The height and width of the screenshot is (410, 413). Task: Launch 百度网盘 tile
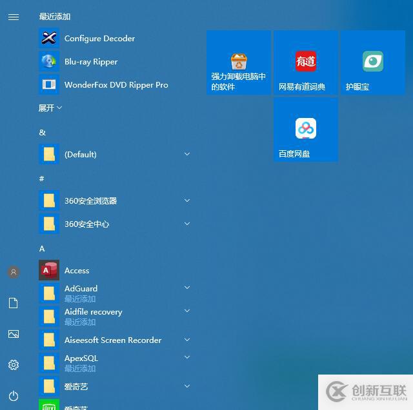click(306, 130)
